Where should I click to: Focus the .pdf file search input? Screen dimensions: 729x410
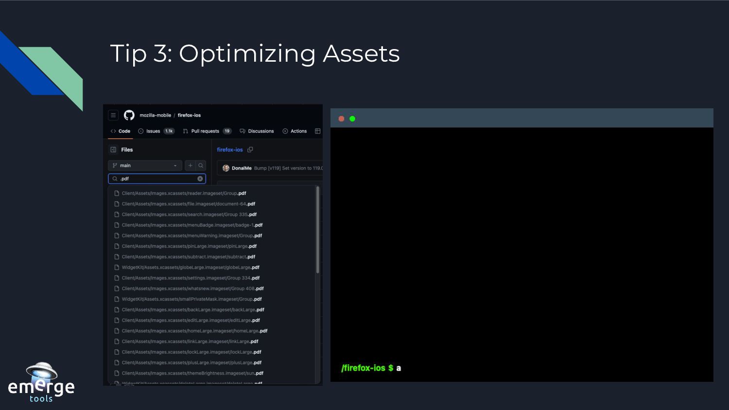[156, 179]
